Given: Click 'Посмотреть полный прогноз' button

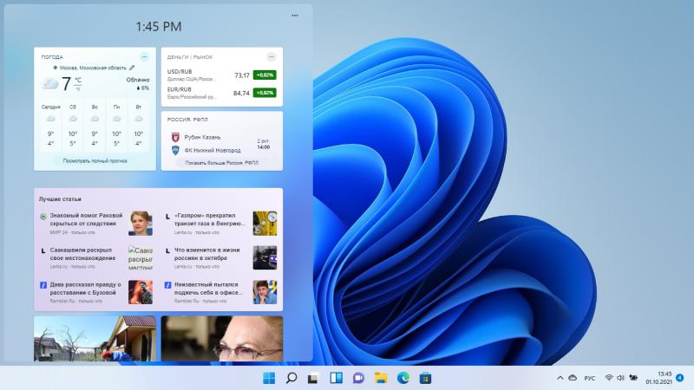Looking at the screenshot, I should coord(95,161).
